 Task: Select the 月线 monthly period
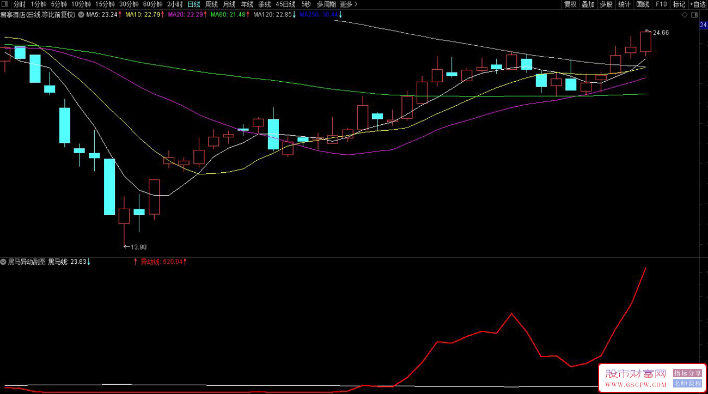[229, 4]
